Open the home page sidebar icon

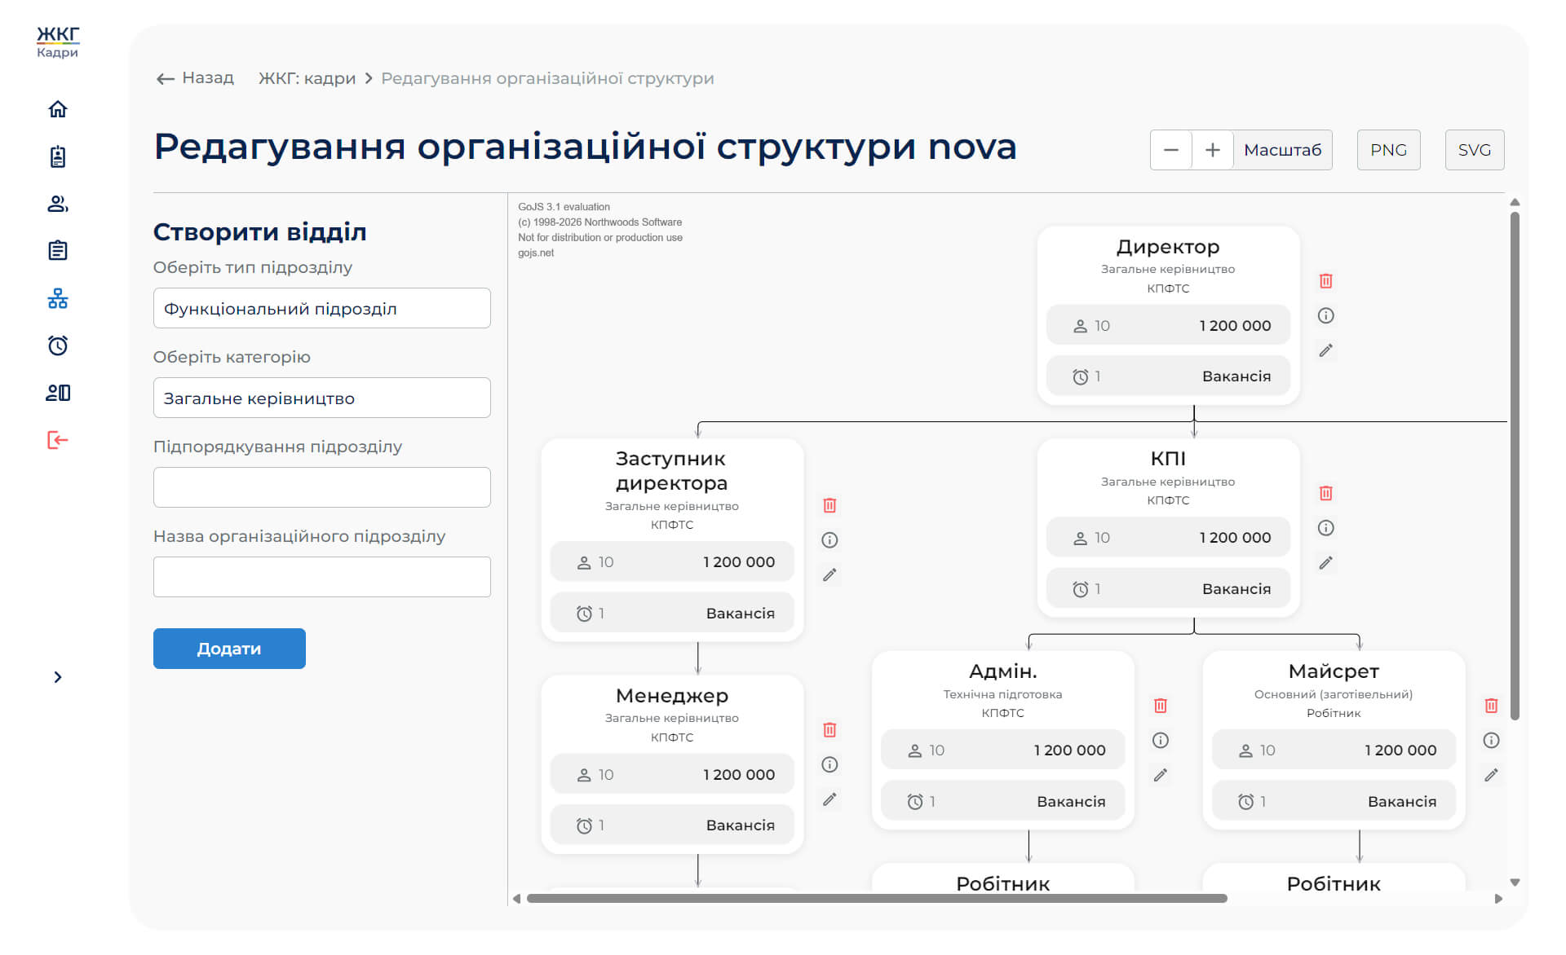(x=57, y=109)
